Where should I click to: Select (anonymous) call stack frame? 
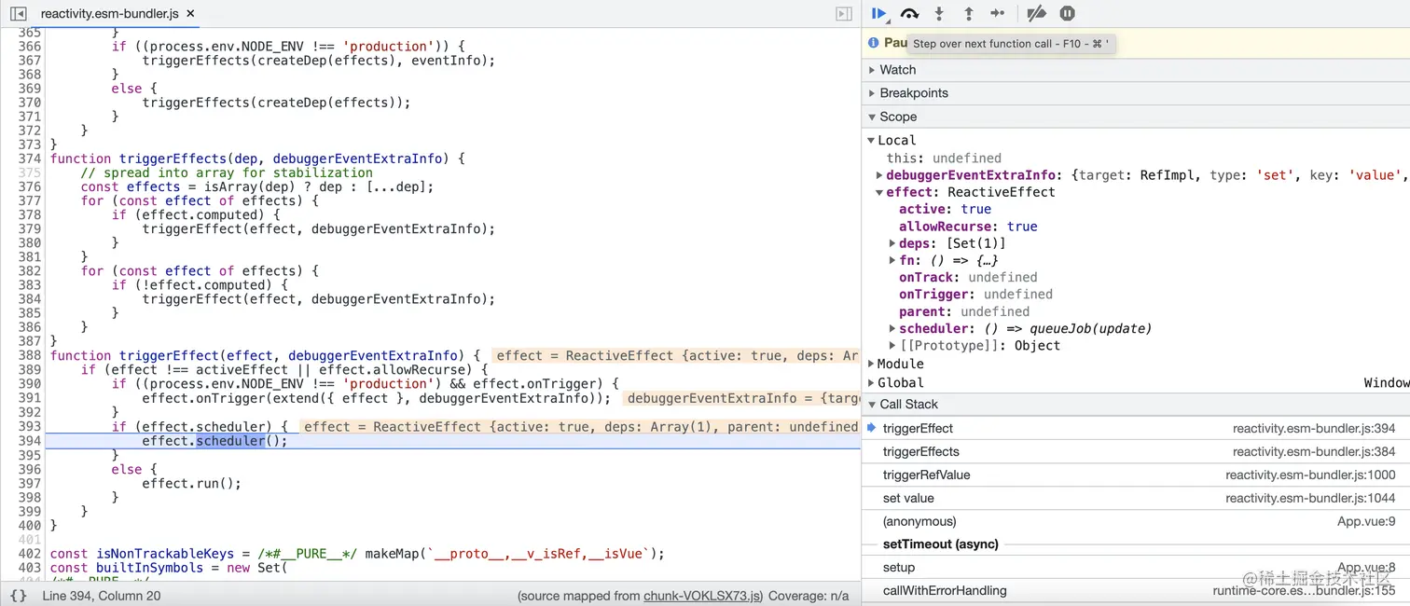tap(1136, 522)
